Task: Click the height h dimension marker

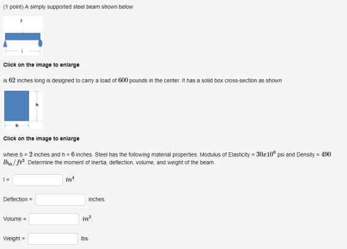Action: pyautogui.click(x=37, y=105)
